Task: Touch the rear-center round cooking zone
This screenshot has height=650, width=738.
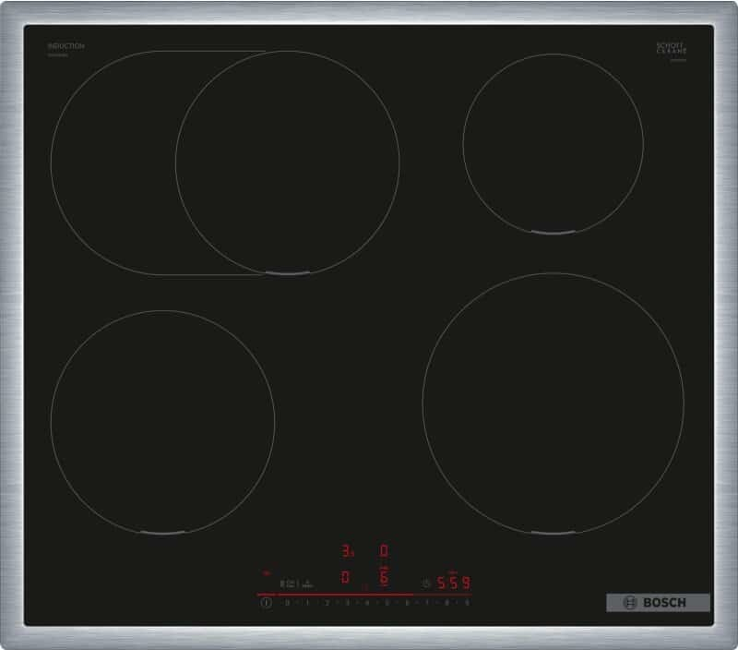Action: click(x=287, y=162)
